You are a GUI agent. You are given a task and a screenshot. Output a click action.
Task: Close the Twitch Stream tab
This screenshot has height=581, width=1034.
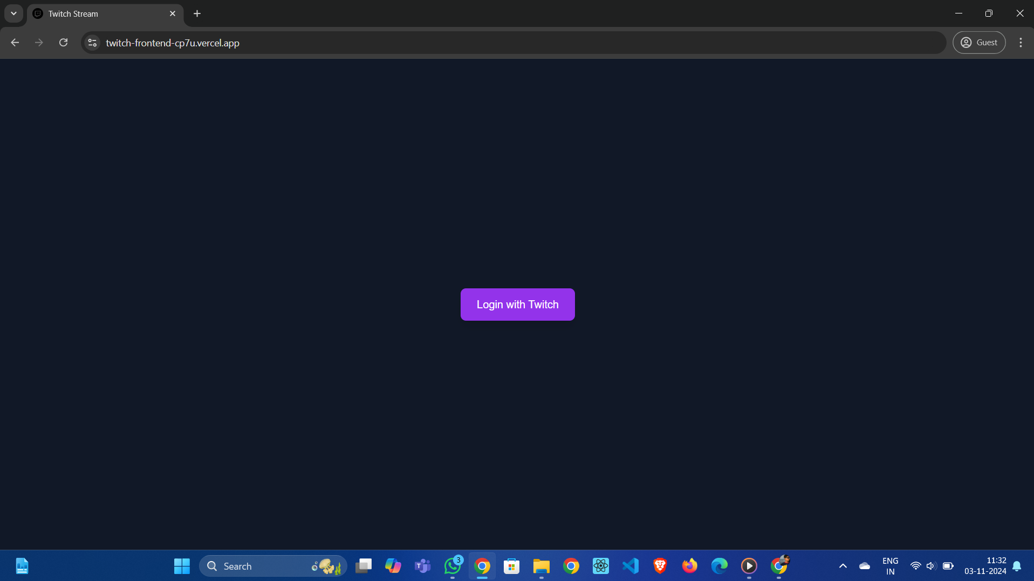173,13
